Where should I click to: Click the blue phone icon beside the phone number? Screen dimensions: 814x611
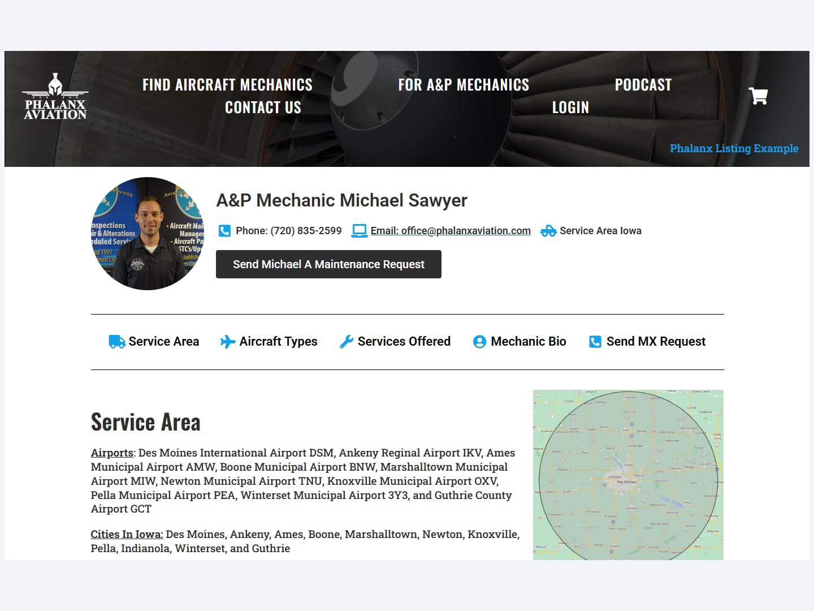(x=224, y=231)
